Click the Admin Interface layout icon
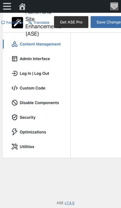This screenshot has height=208, width=121. pyautogui.click(x=15, y=59)
